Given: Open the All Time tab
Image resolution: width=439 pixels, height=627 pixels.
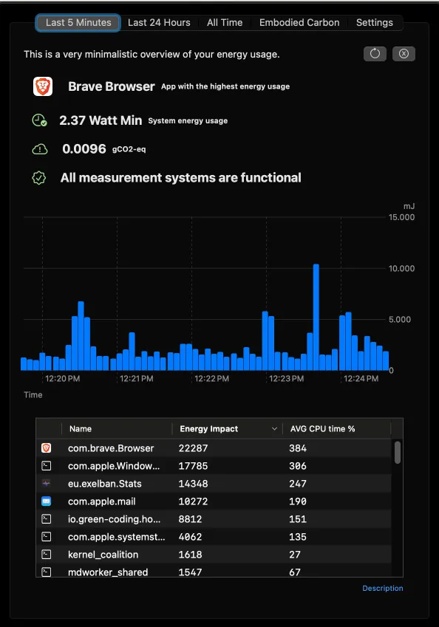Looking at the screenshot, I should click(x=225, y=23).
